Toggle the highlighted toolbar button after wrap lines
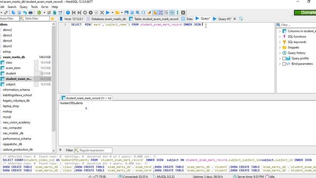The height and width of the screenshot is (178, 316). click(172, 12)
